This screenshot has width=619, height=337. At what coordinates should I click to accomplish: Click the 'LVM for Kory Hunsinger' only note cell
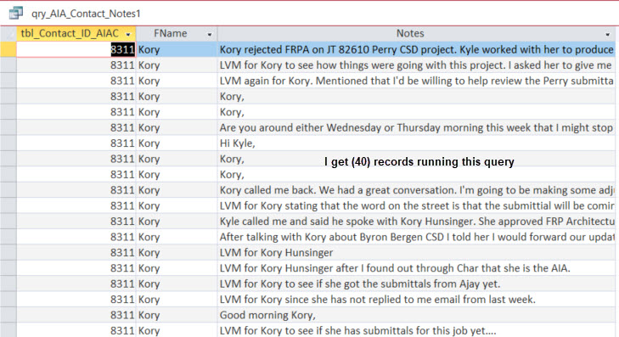coord(416,253)
